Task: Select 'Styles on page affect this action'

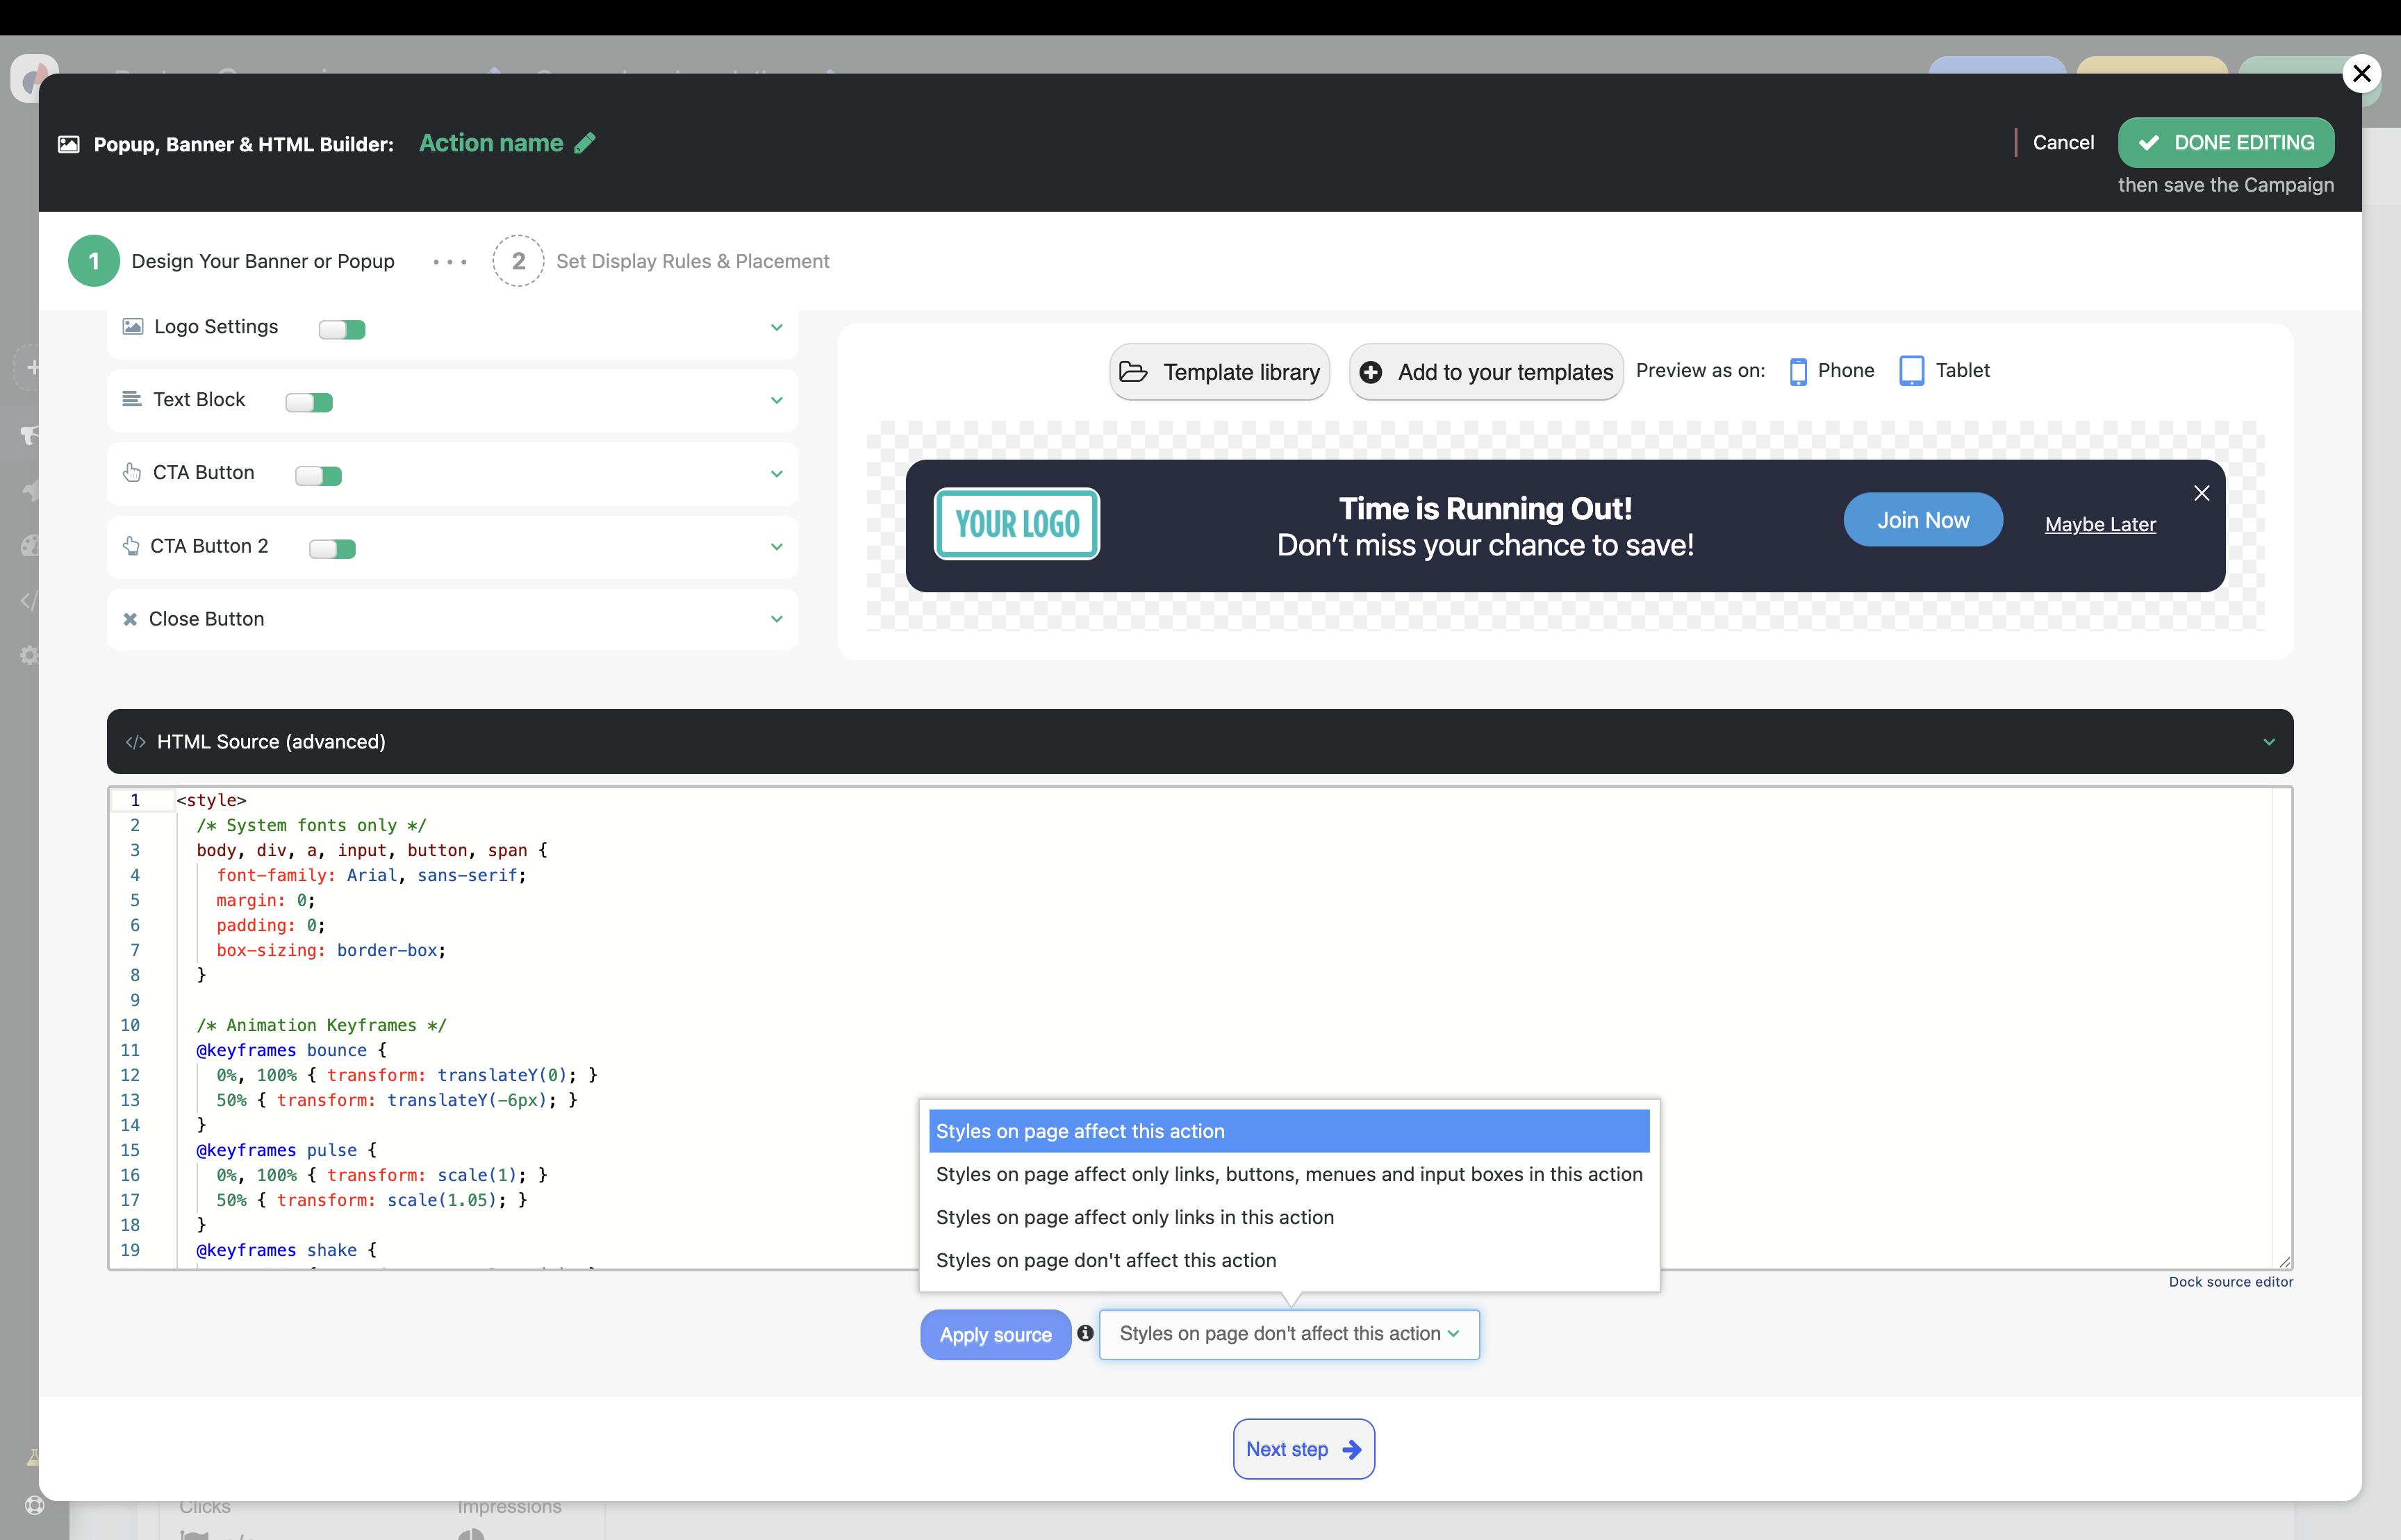Action: [x=1289, y=1131]
